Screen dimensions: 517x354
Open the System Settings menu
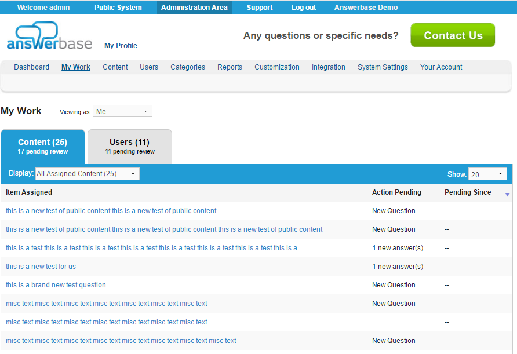pos(383,67)
